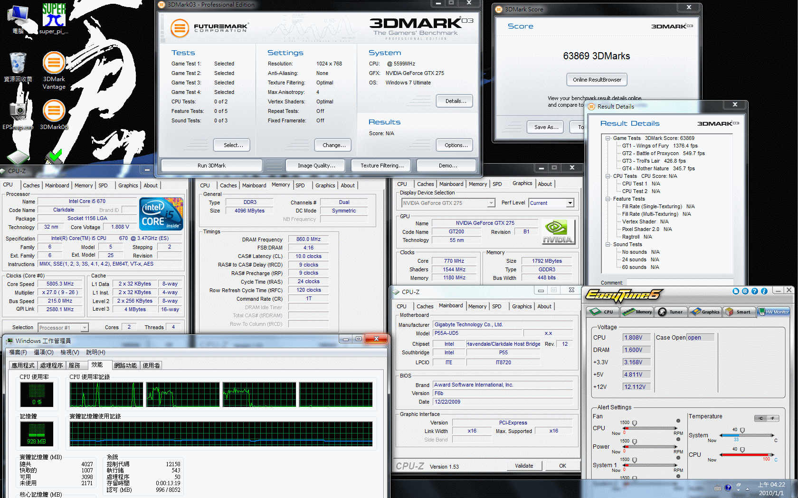Click Validate button in CPU-Z

pyautogui.click(x=524, y=466)
